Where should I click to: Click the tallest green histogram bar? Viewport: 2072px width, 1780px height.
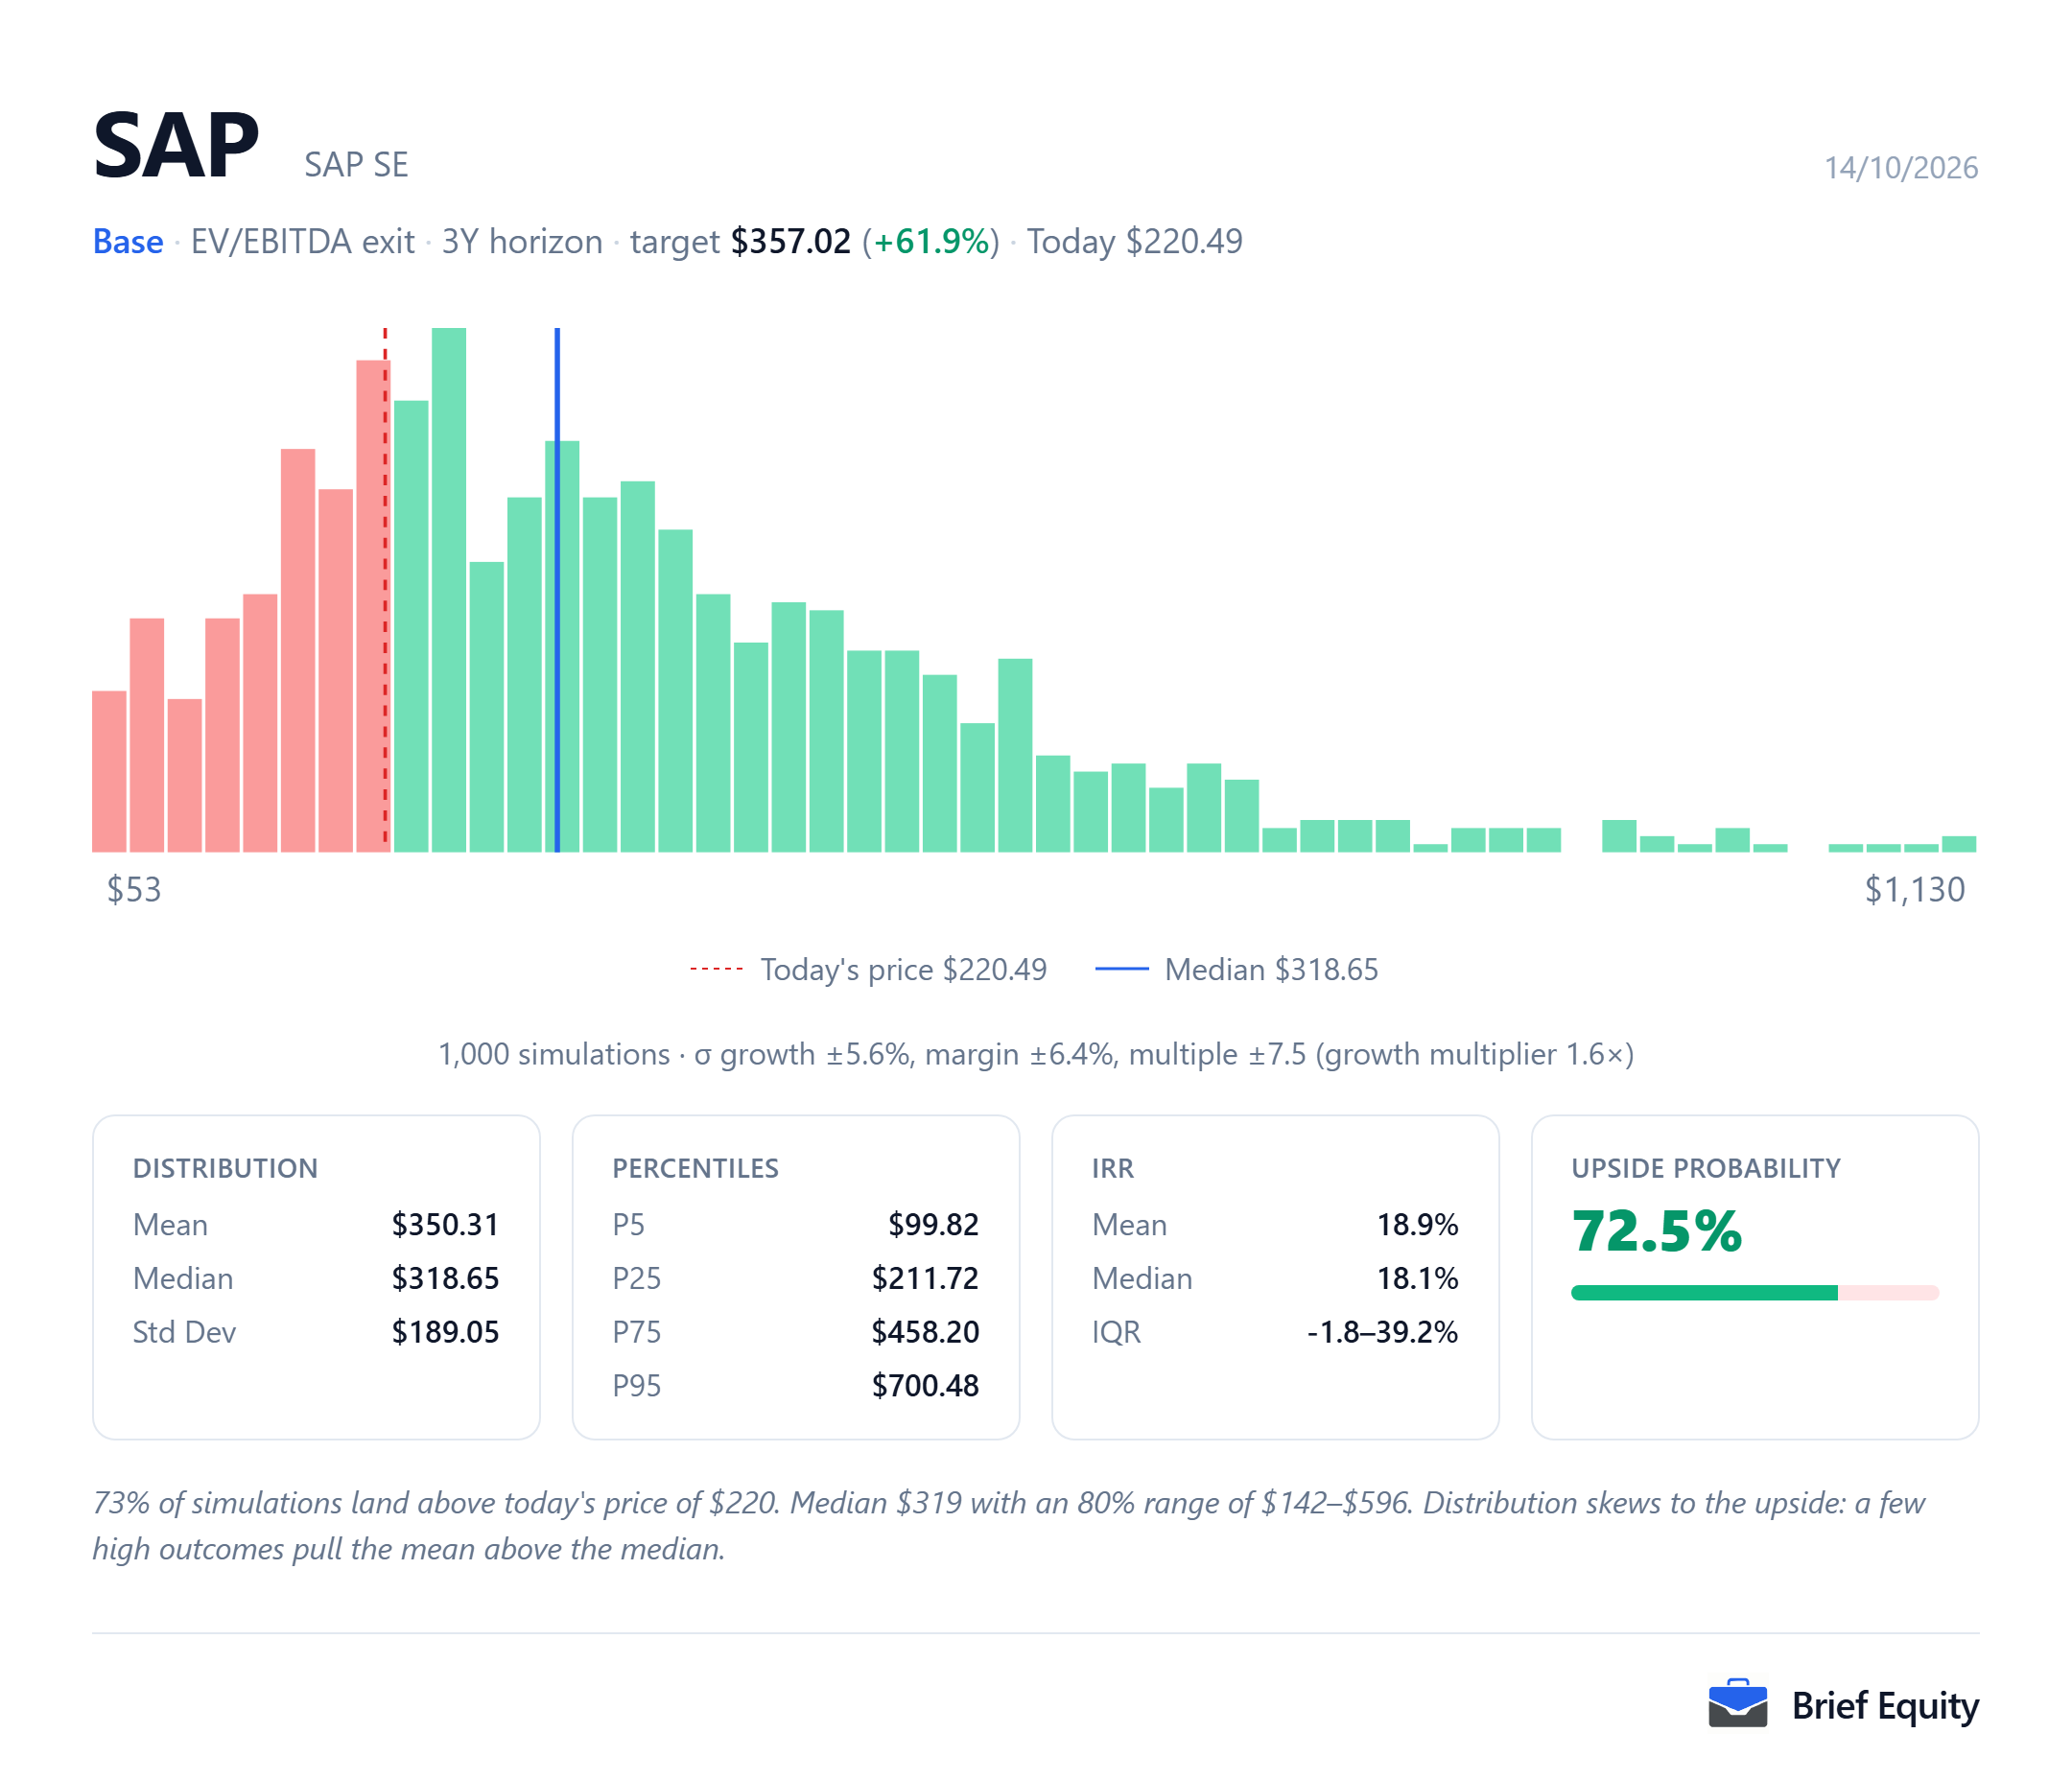[449, 589]
